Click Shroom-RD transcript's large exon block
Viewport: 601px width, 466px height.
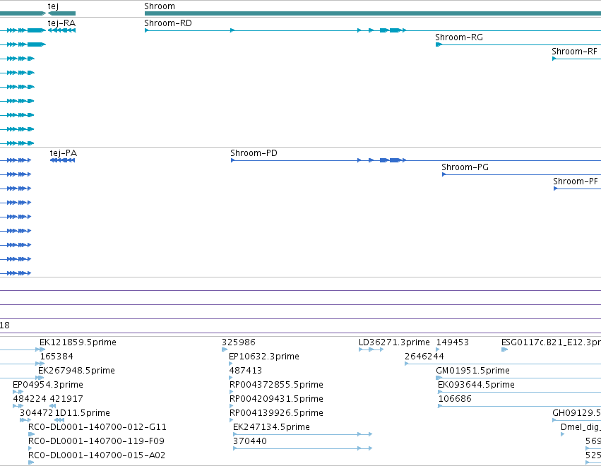click(395, 30)
